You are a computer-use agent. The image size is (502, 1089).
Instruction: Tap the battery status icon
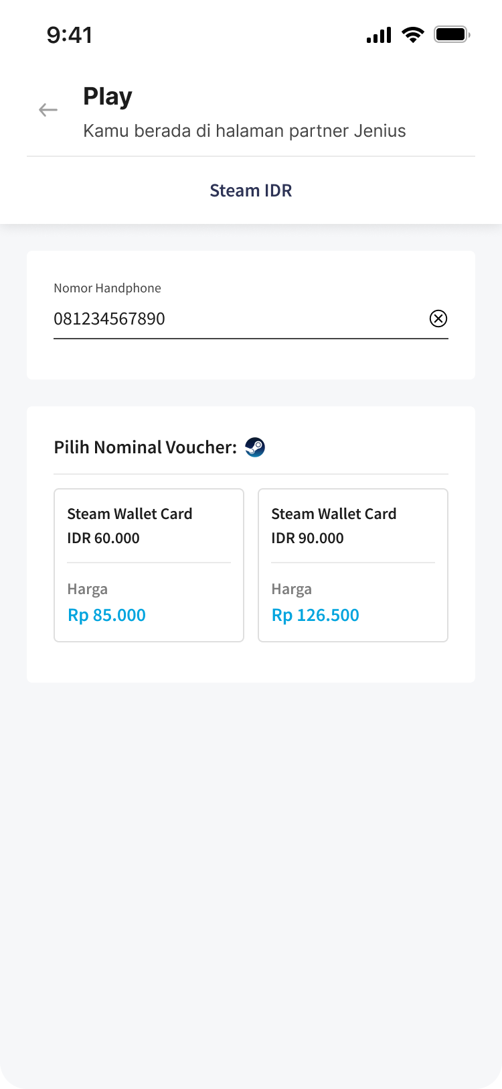[x=452, y=34]
